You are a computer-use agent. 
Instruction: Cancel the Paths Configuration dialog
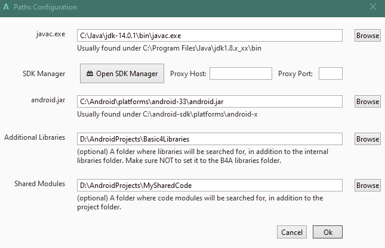292,232
